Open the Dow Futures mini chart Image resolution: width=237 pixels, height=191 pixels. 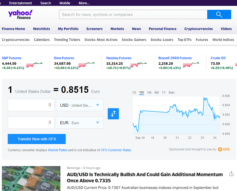(x=86, y=65)
